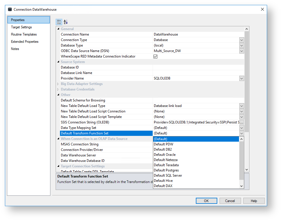Image resolution: width=281 pixels, height=220 pixels.
Task: Click the Cancel button
Action: pos(230,201)
